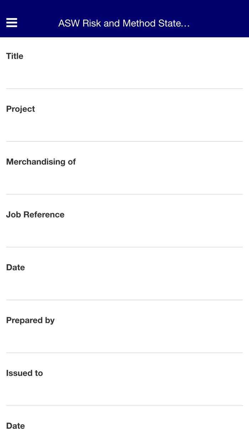Open the hamburger navigation menu

tap(12, 23)
